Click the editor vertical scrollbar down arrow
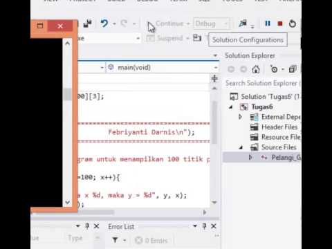 214,203
